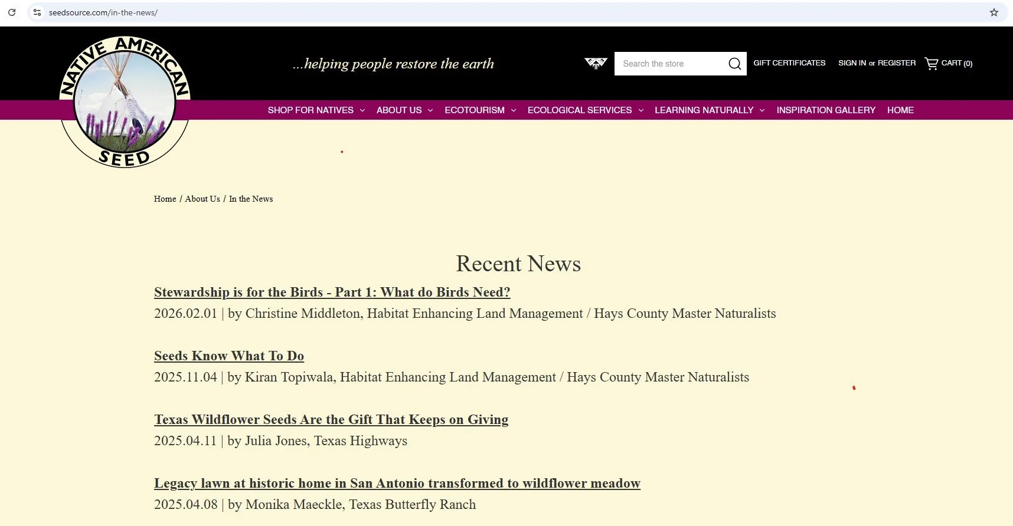Open the Stewardship is for the Birds article
Viewport: 1013px width, 526px height.
pos(332,292)
